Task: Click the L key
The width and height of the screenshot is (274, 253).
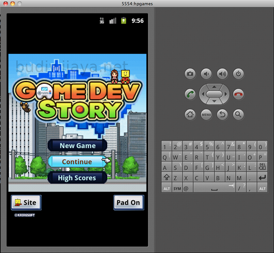Action: point(252,166)
